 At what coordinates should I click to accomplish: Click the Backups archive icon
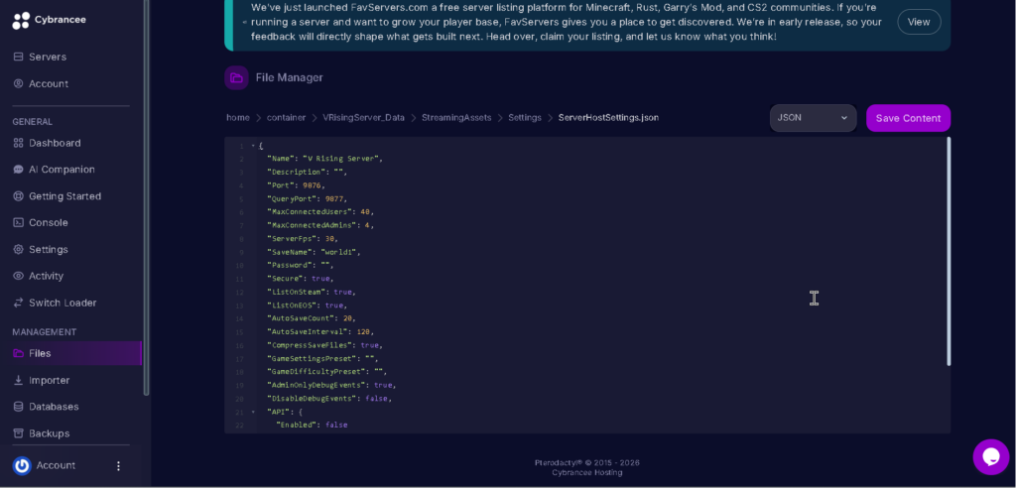pyautogui.click(x=18, y=432)
